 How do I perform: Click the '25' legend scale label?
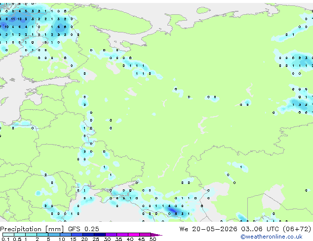(96, 239)
